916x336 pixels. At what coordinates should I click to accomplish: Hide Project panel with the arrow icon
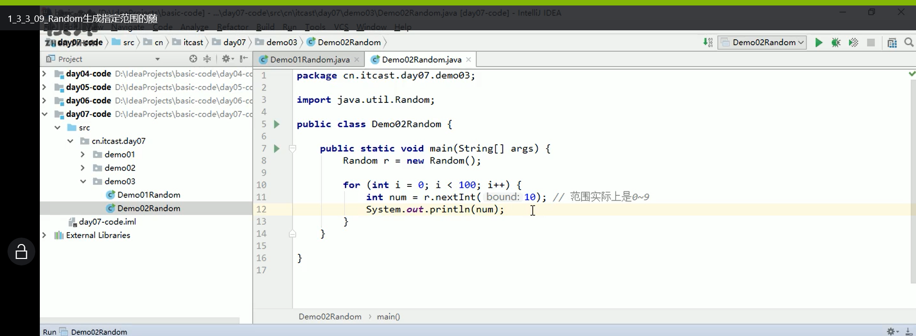pos(244,59)
